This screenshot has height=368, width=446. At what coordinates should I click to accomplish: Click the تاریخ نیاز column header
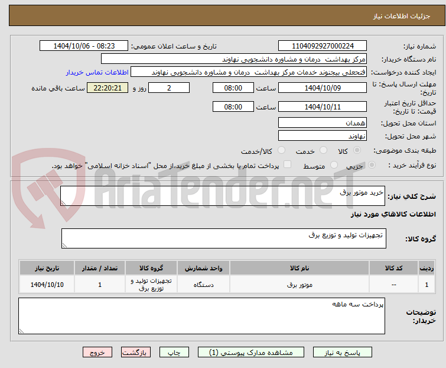pyautogui.click(x=47, y=268)
